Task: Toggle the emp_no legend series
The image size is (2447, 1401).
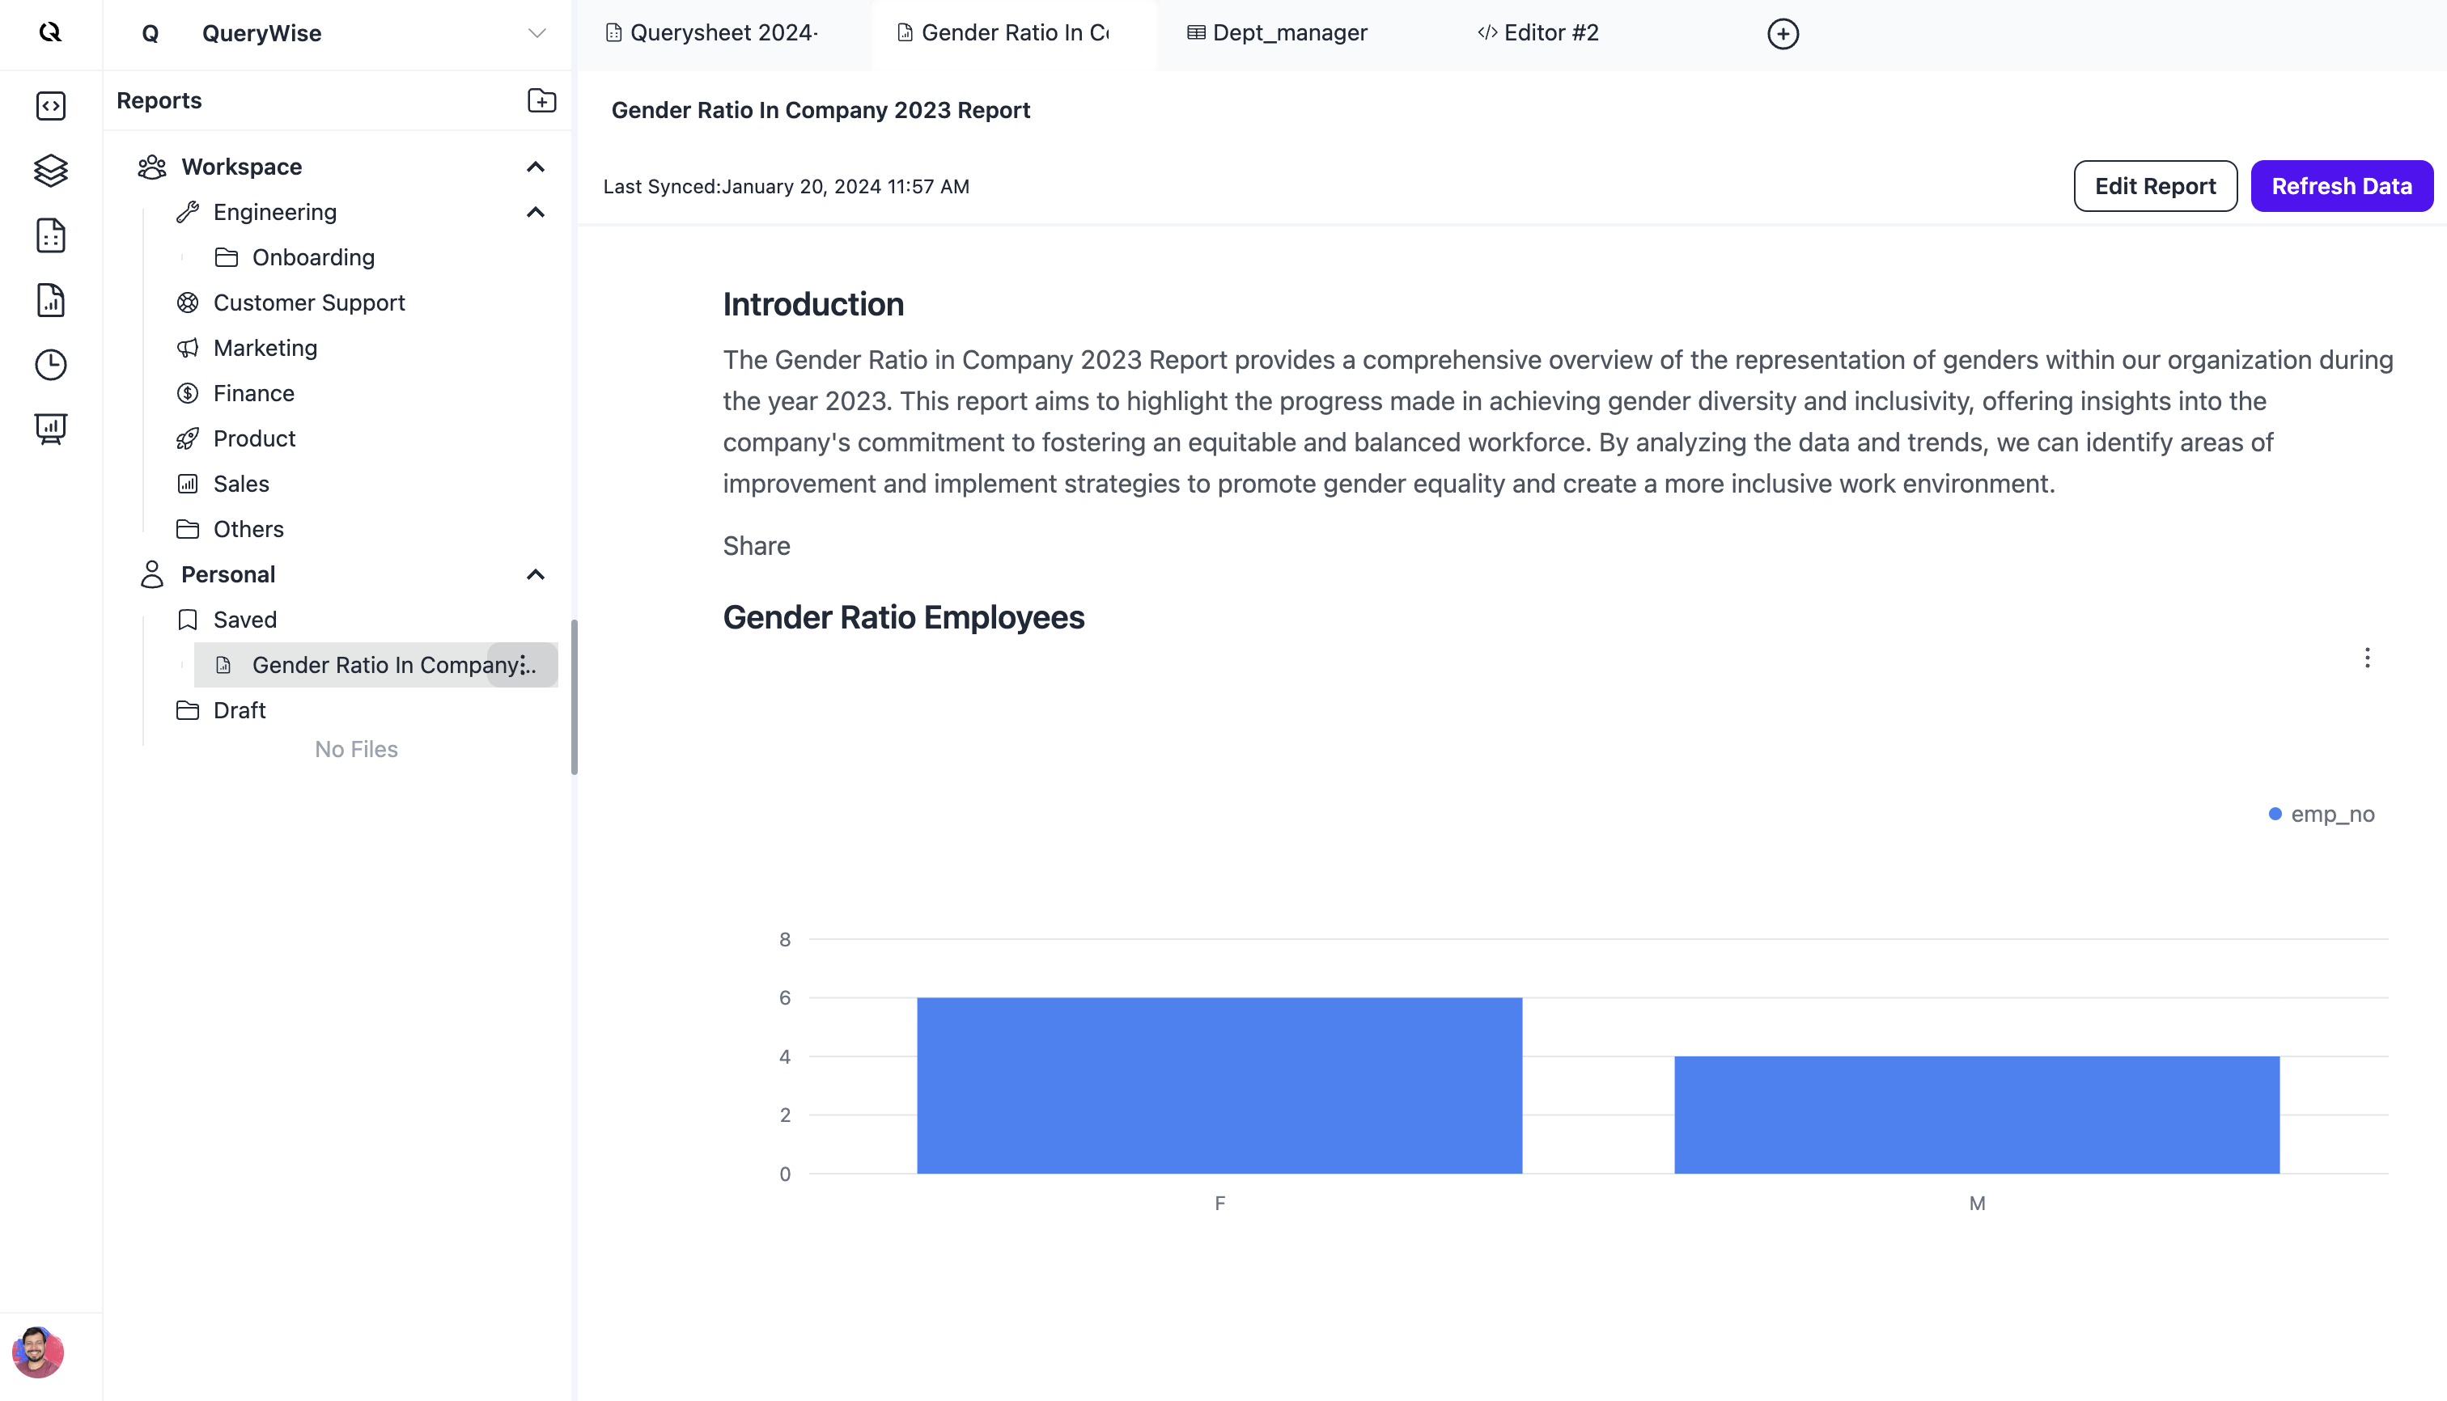Action: 2321,814
